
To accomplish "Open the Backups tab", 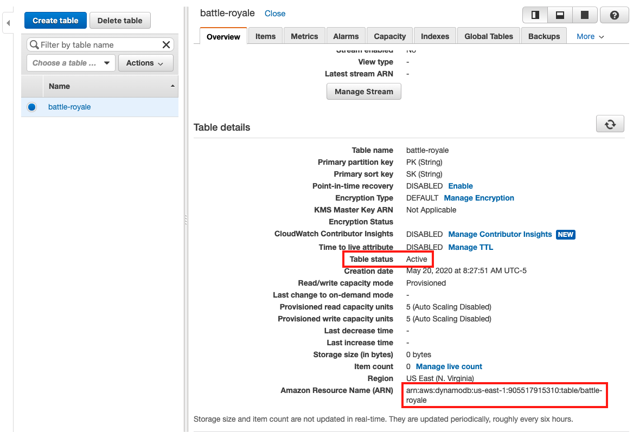I will [544, 36].
